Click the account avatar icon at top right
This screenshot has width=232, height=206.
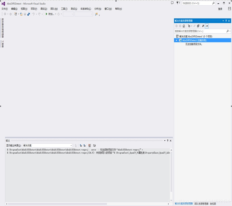click(x=229, y=9)
